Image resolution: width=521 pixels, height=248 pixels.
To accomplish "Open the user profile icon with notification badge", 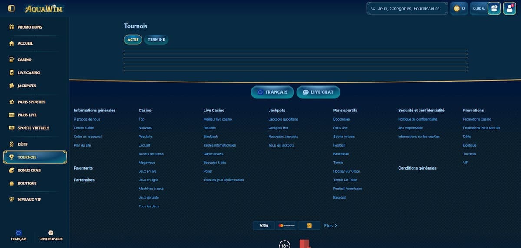I will [x=509, y=8].
